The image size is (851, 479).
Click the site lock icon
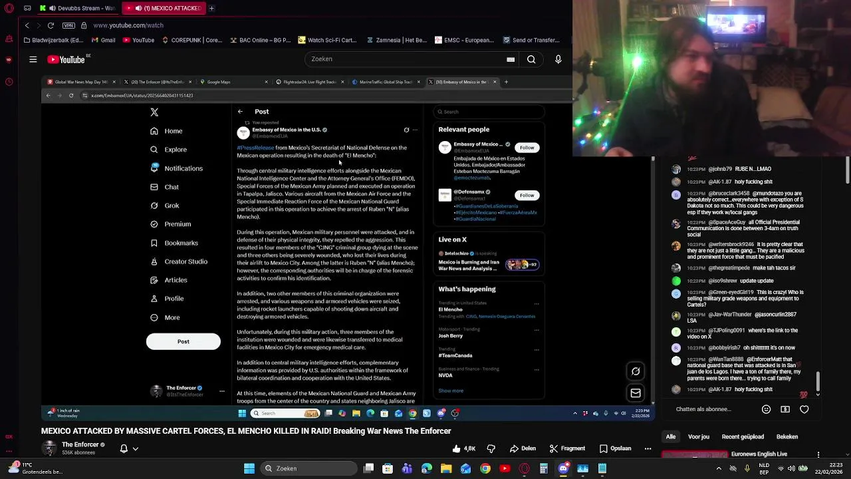(84, 25)
